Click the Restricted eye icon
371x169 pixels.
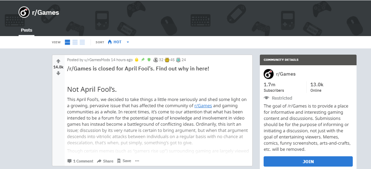(266, 98)
